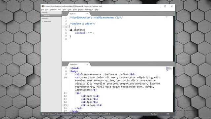
Task: Maximize the Sublime Text window
Action: pos(165,6)
